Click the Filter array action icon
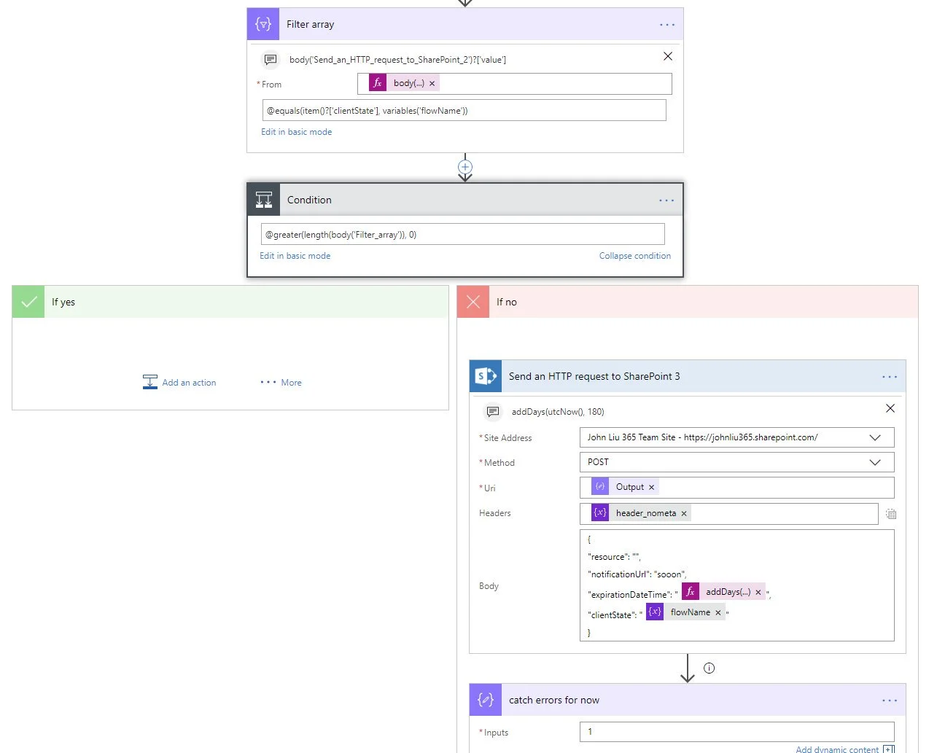The width and height of the screenshot is (929, 753). pyautogui.click(x=263, y=24)
